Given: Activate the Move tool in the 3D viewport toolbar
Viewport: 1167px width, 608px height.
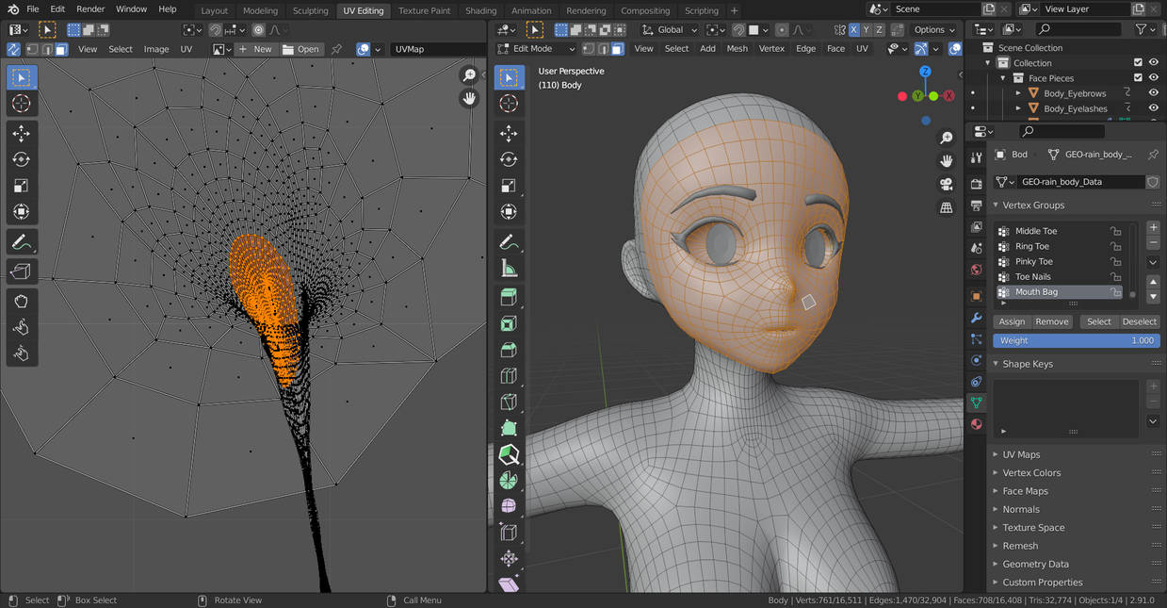Looking at the screenshot, I should pos(509,133).
